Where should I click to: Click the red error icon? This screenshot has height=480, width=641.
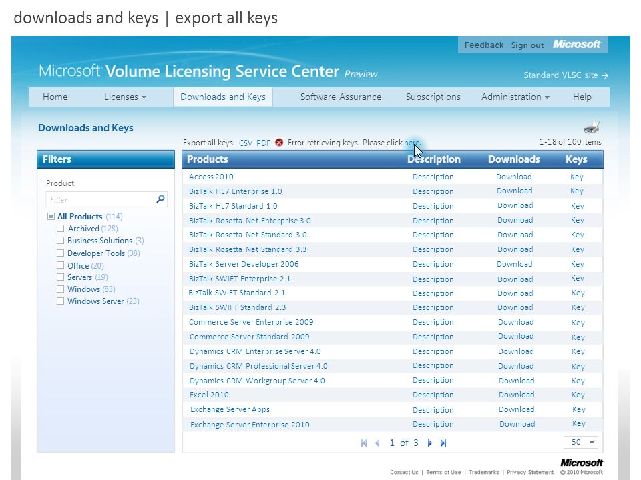coord(279,143)
